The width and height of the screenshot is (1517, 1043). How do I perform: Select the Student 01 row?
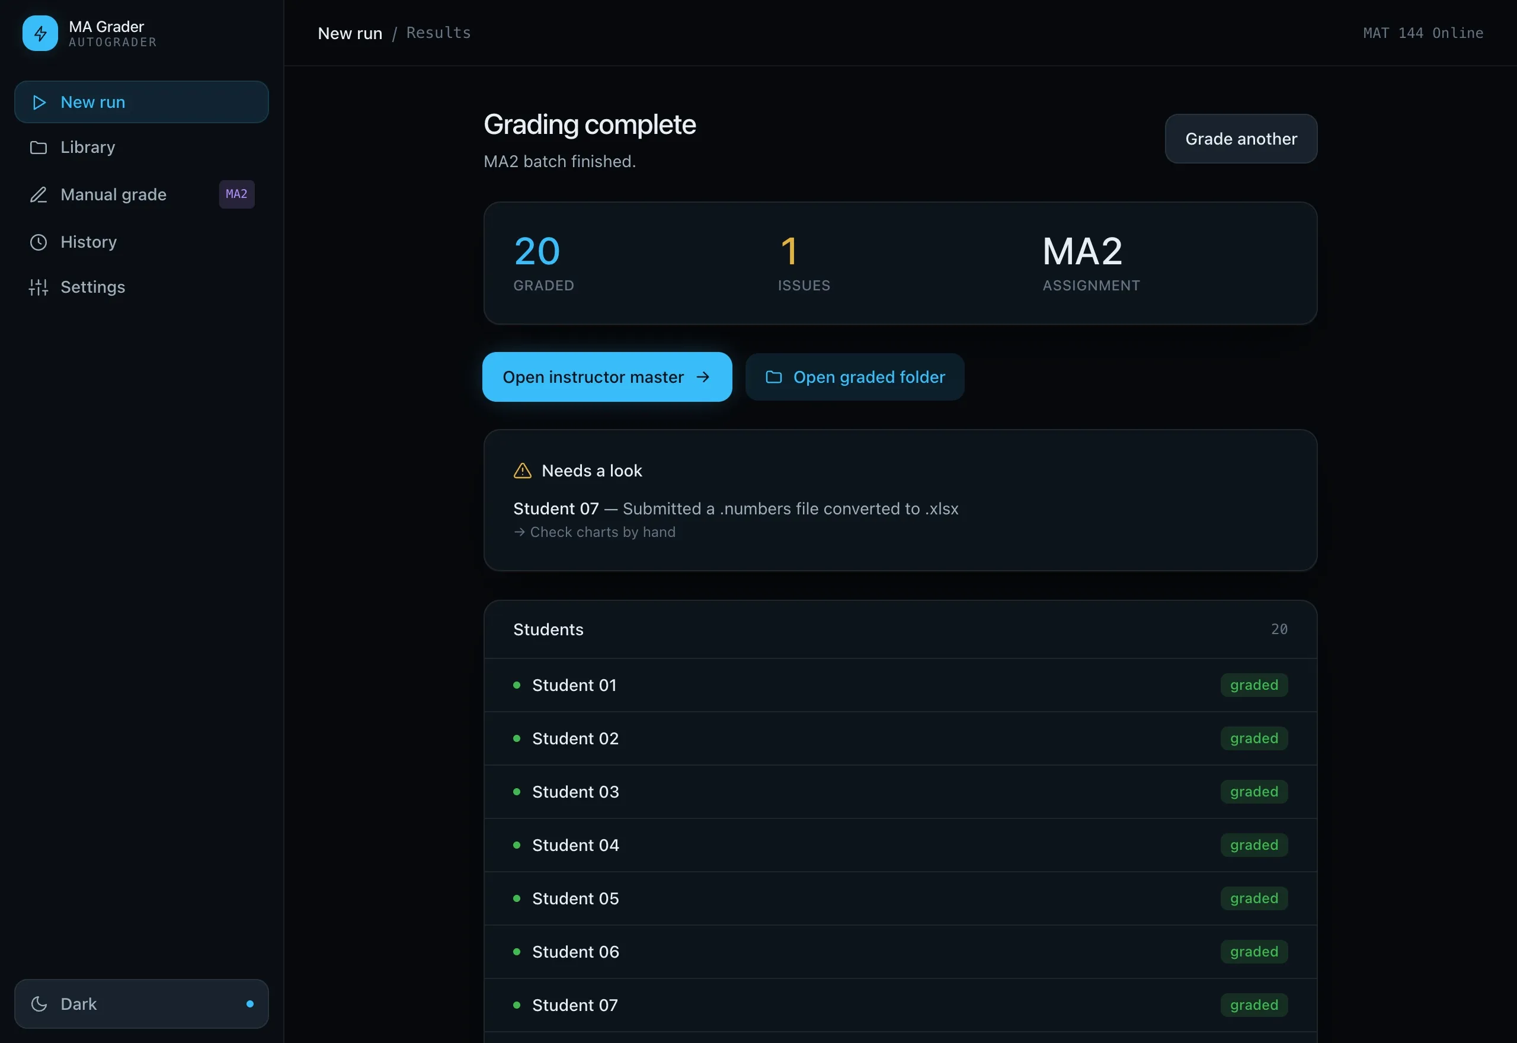pos(900,685)
